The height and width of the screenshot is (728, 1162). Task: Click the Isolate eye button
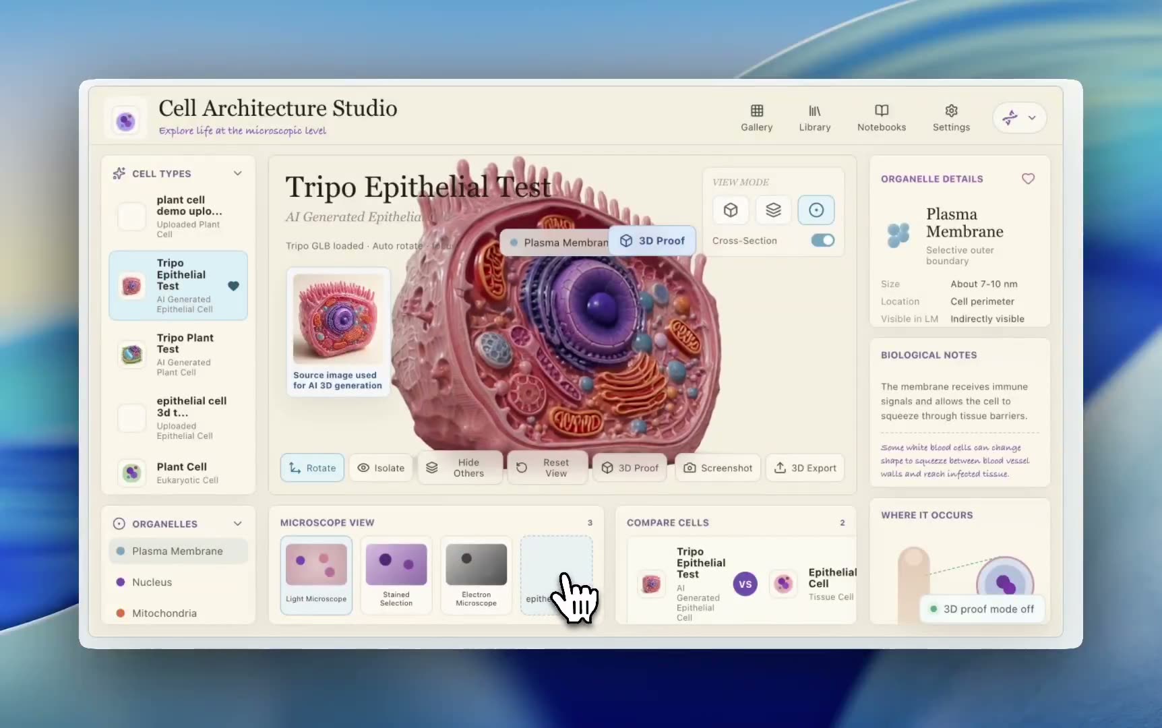381,468
